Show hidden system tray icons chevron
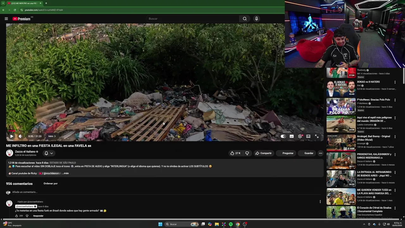Screen dimensions: 405x228 tap(364, 224)
